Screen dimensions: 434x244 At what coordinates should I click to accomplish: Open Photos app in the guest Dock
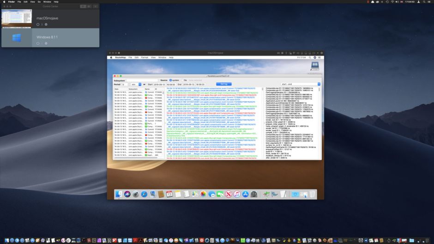click(203, 195)
